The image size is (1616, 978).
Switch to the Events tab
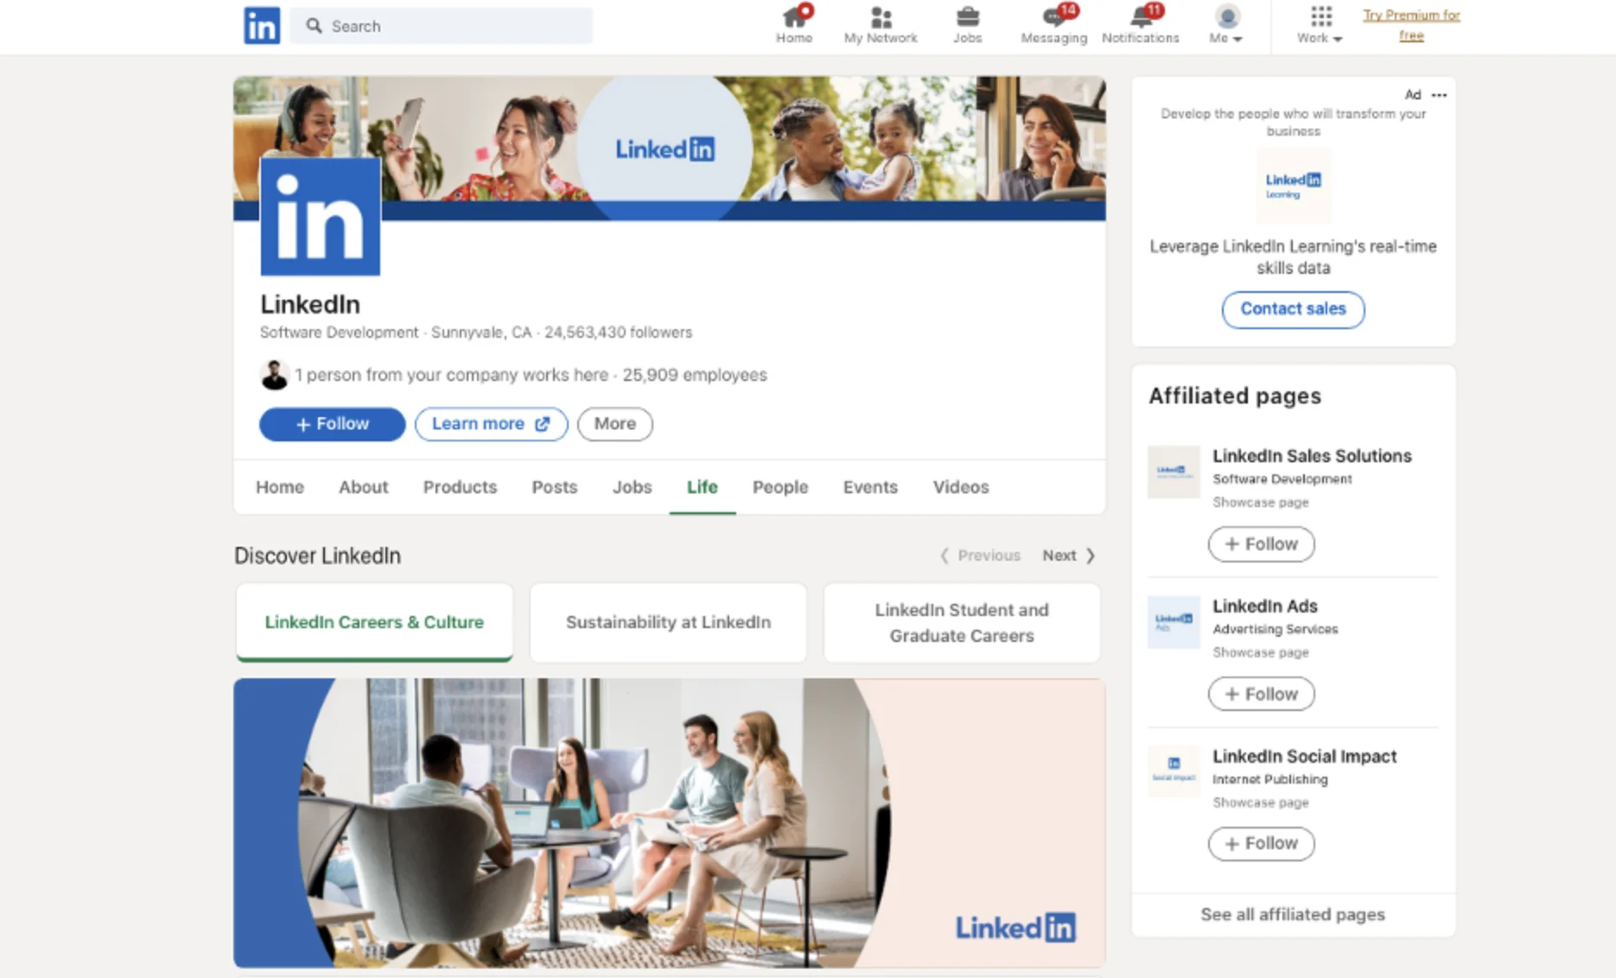coord(870,487)
